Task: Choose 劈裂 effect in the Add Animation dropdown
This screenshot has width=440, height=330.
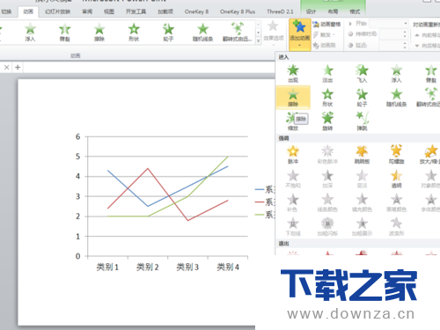Action: click(x=430, y=74)
